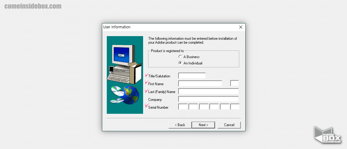Viewport: 347px width, 149px height.
Task: Focus the fourth Serial Number box
Action: pyautogui.click(x=214, y=107)
